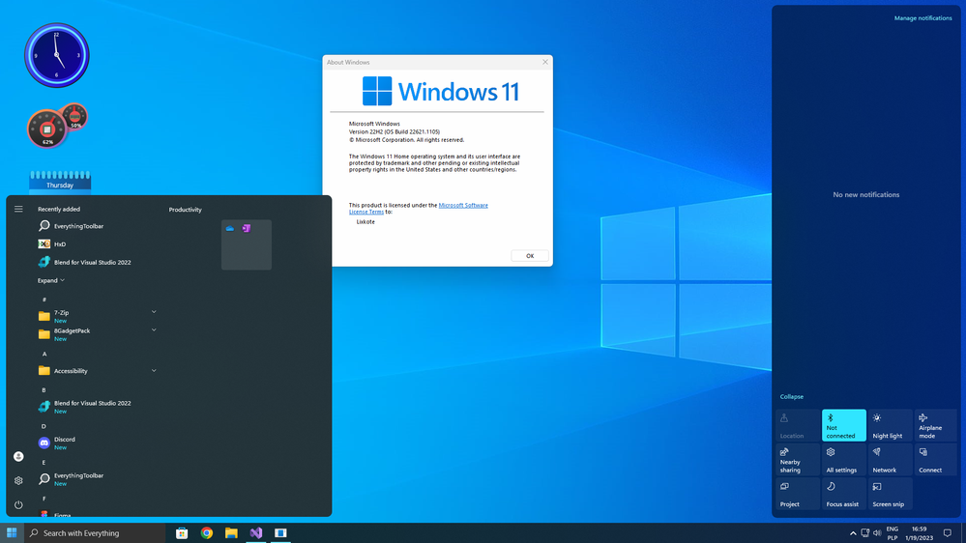This screenshot has height=543, width=966.
Task: Expand the Accessibility folder chevron
Action: [154, 371]
